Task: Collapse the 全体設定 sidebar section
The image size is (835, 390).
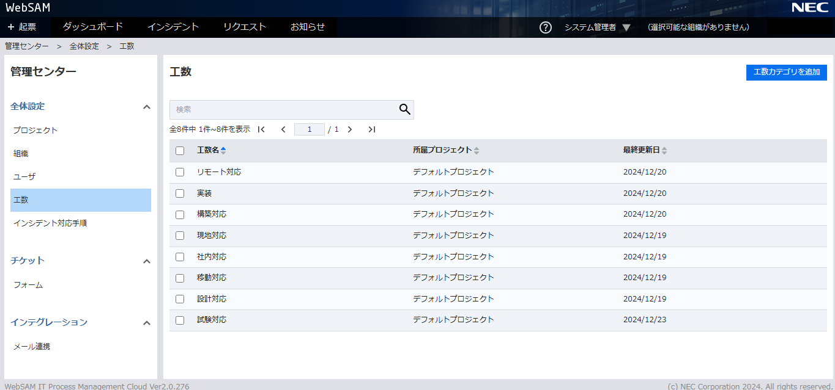Action: click(146, 107)
